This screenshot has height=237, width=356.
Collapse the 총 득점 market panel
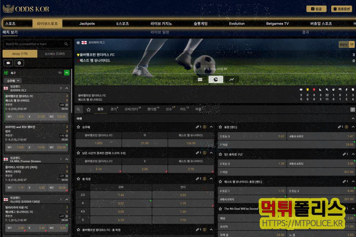point(211,179)
